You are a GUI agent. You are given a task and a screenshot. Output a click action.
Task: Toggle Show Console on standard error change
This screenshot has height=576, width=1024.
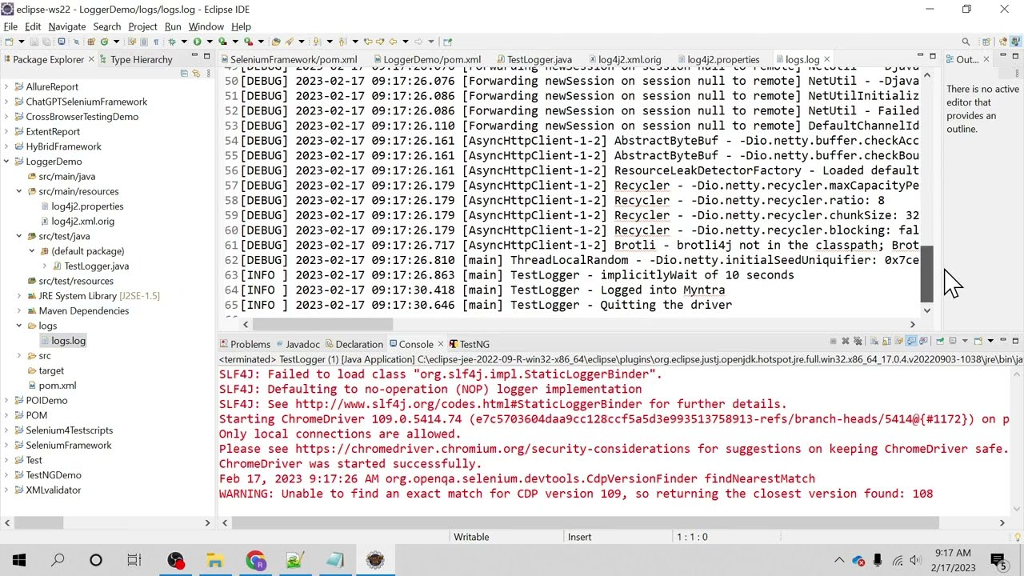[923, 342]
